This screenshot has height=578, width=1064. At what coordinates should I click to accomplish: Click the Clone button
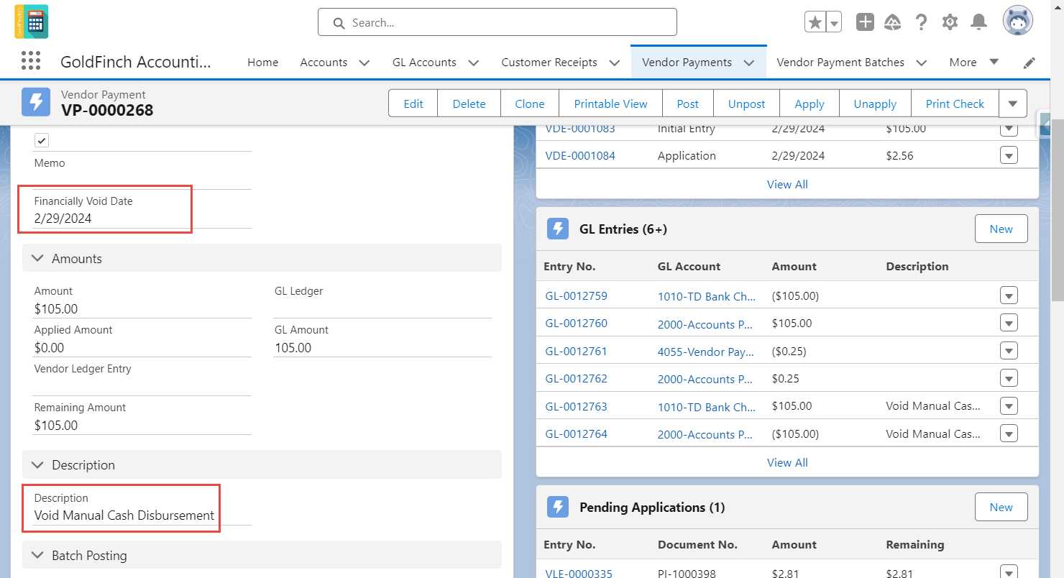(530, 104)
